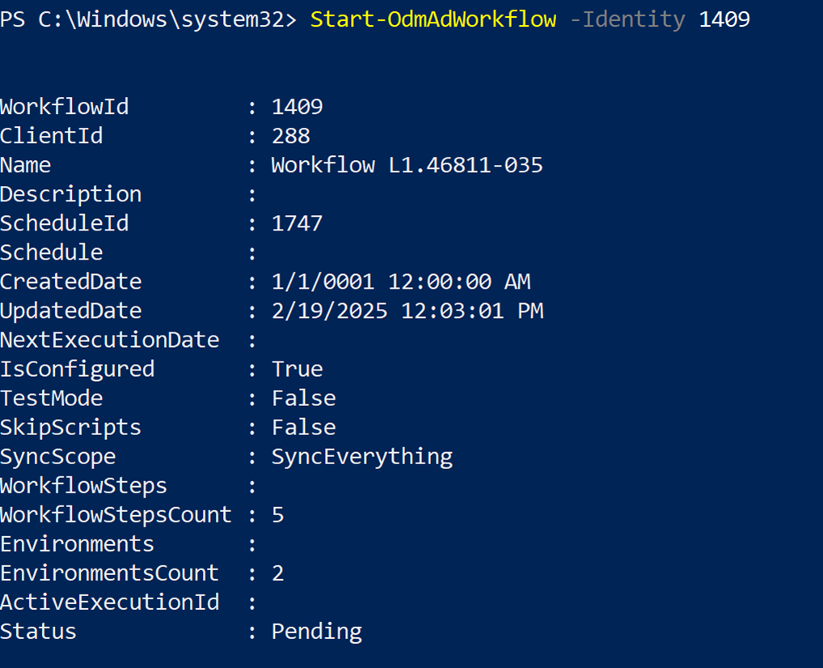
Task: Click the Pending status value
Action: point(316,632)
